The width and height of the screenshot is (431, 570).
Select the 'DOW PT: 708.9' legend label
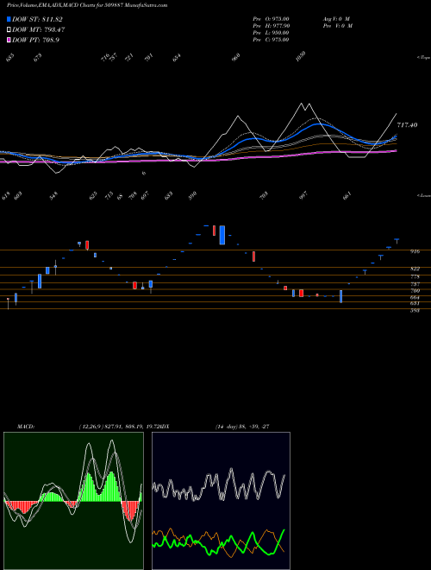point(35,40)
